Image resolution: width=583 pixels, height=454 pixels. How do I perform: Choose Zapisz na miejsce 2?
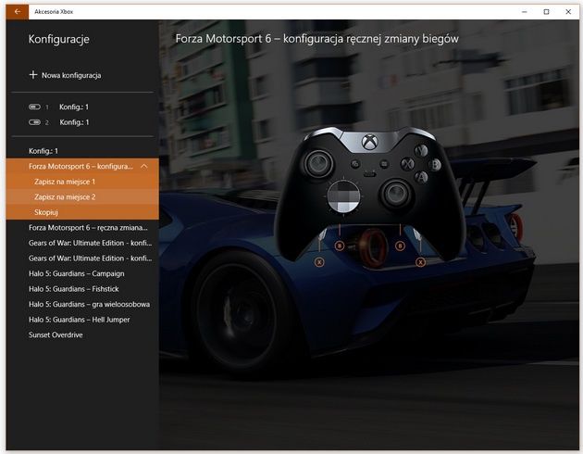click(82, 196)
